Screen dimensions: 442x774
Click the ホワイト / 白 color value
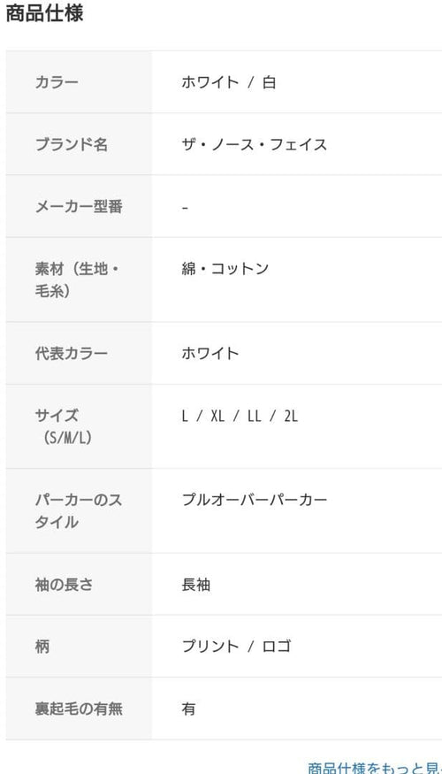click(228, 82)
